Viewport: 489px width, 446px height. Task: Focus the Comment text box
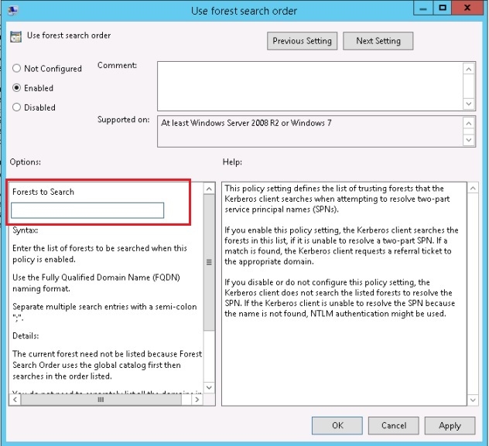(x=309, y=85)
